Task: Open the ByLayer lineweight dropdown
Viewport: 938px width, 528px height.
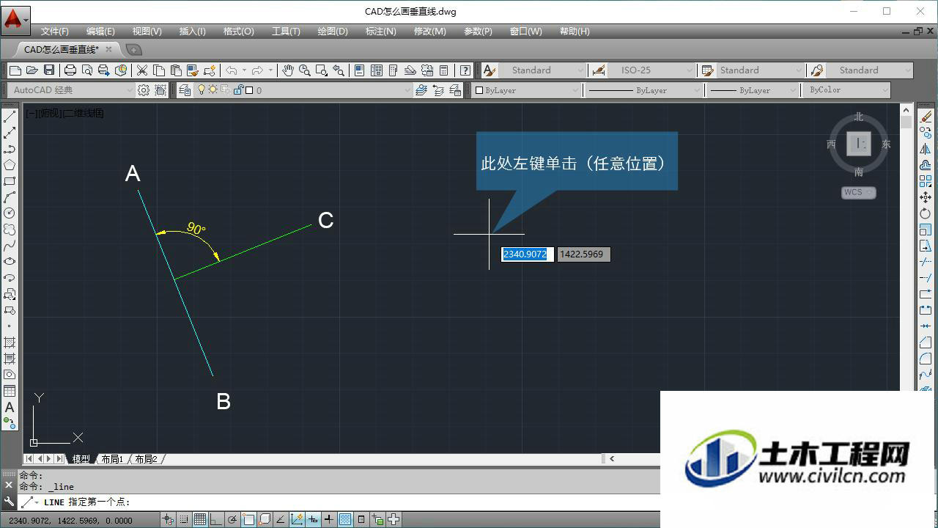Action: [753, 90]
